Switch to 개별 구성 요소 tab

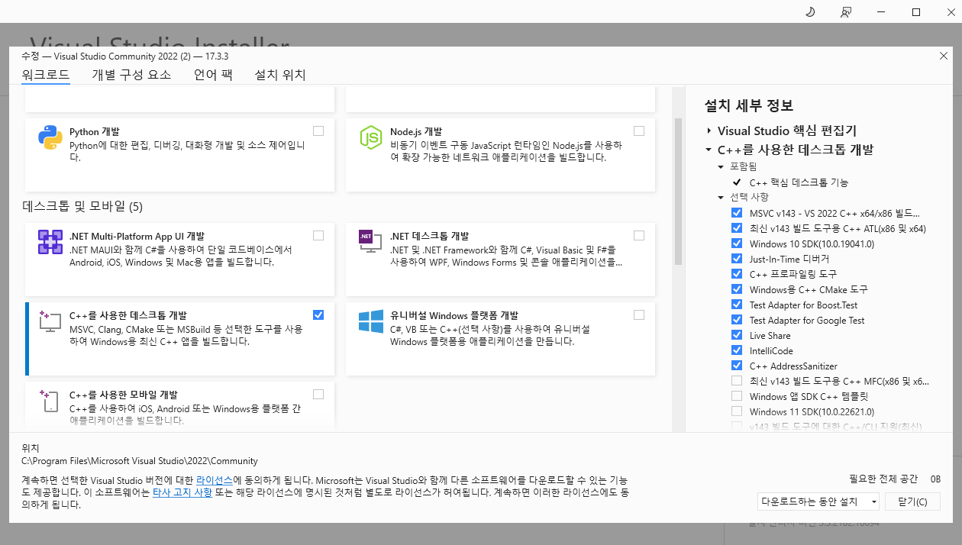click(131, 75)
